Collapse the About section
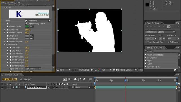 5,7
